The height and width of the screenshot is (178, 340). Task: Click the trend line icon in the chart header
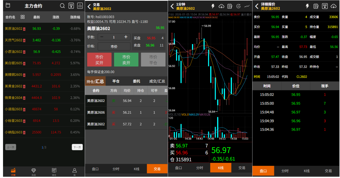(247, 6)
